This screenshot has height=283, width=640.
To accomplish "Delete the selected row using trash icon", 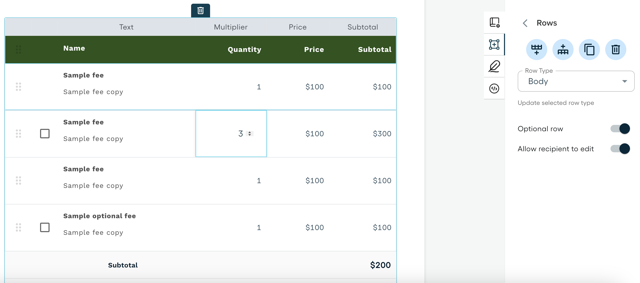I will coord(615,49).
